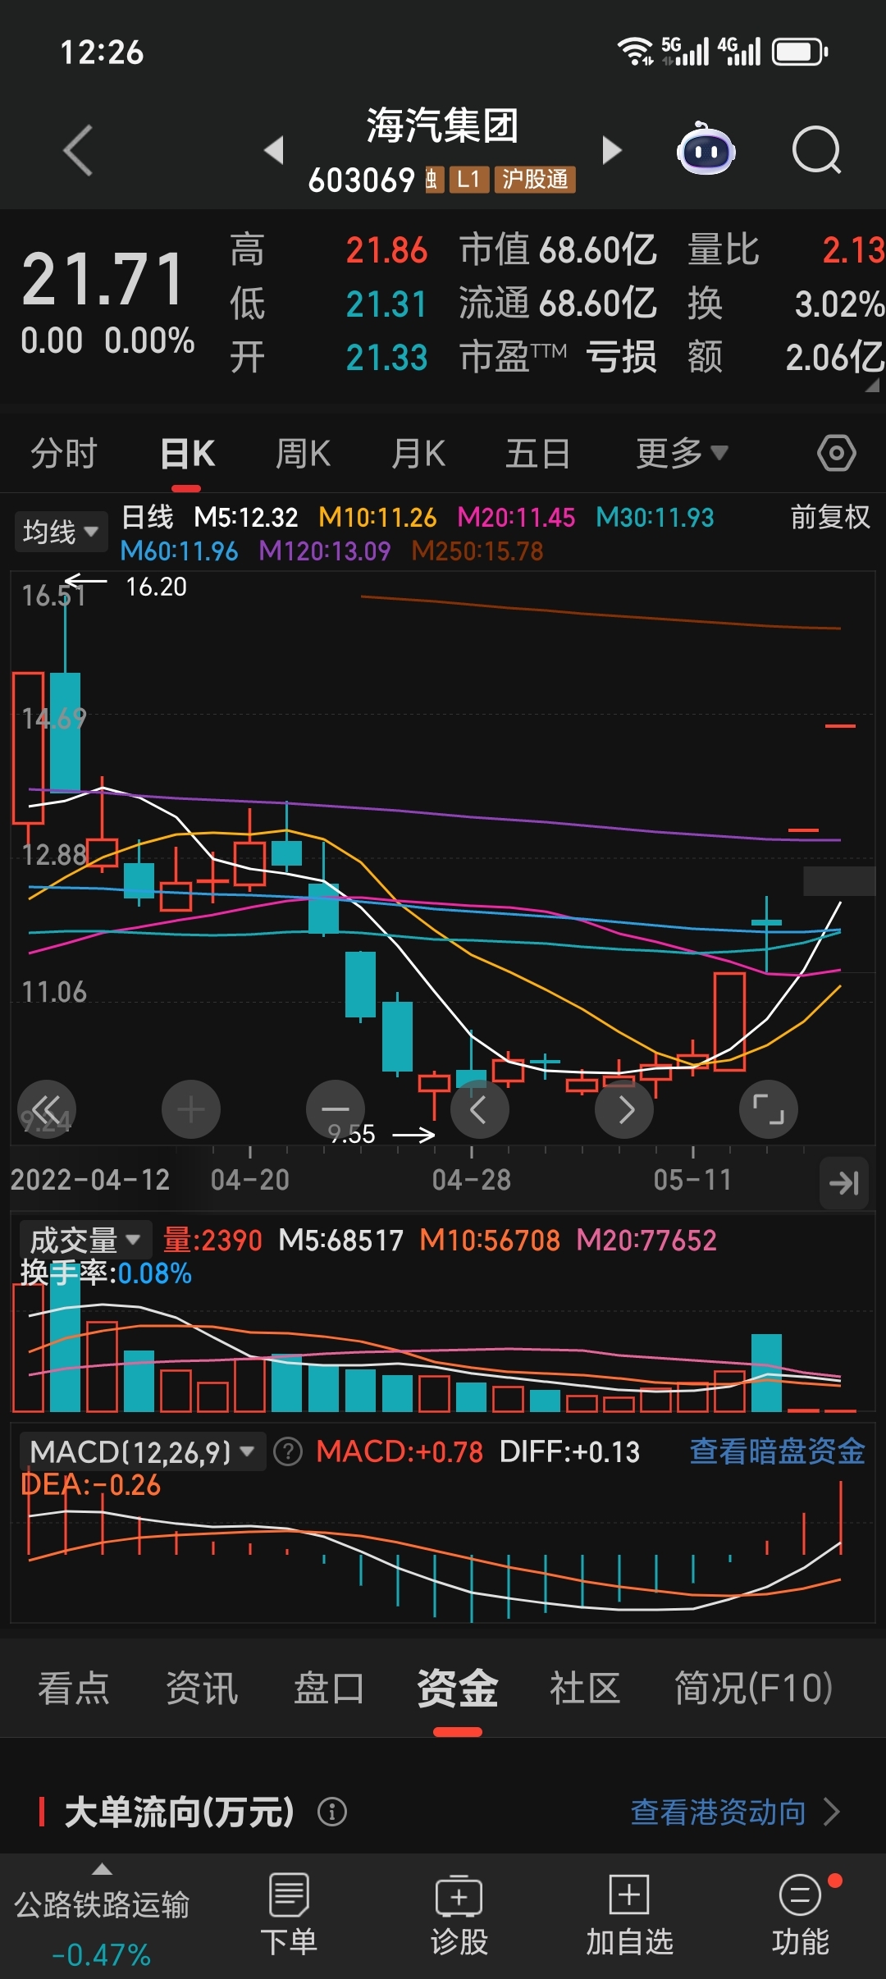Tap the 下单 order icon
Viewport: 886px width, 1979px height.
[x=289, y=1915]
